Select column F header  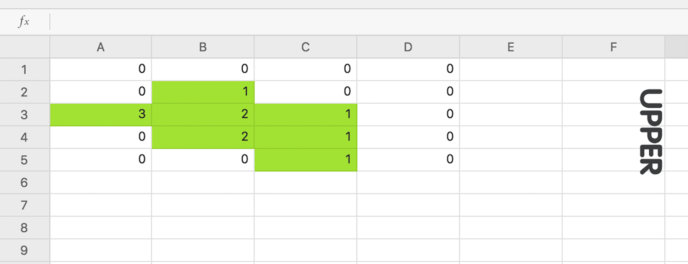pos(613,47)
